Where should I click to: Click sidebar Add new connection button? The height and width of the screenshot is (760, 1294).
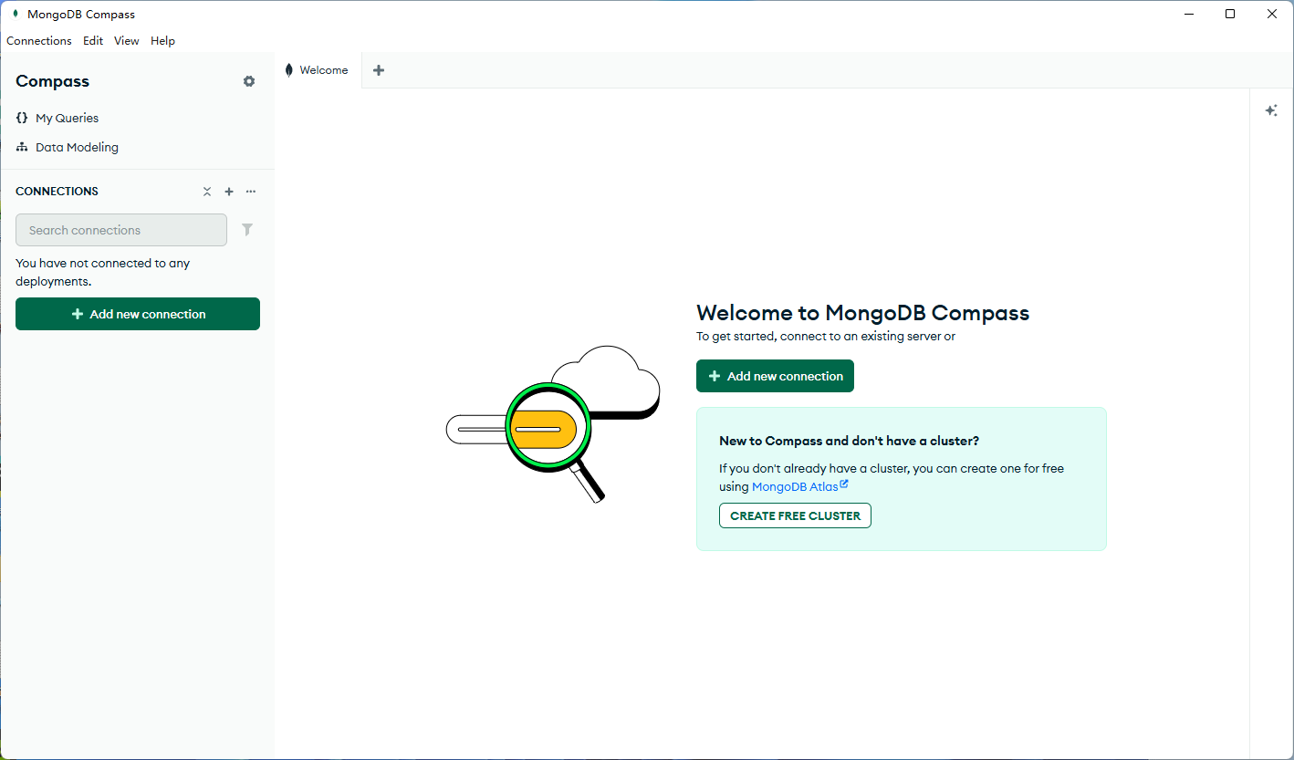pyautogui.click(x=138, y=314)
